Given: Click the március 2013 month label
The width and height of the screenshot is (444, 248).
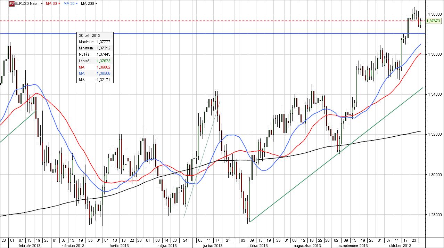Looking at the screenshot, I should click(72, 245).
